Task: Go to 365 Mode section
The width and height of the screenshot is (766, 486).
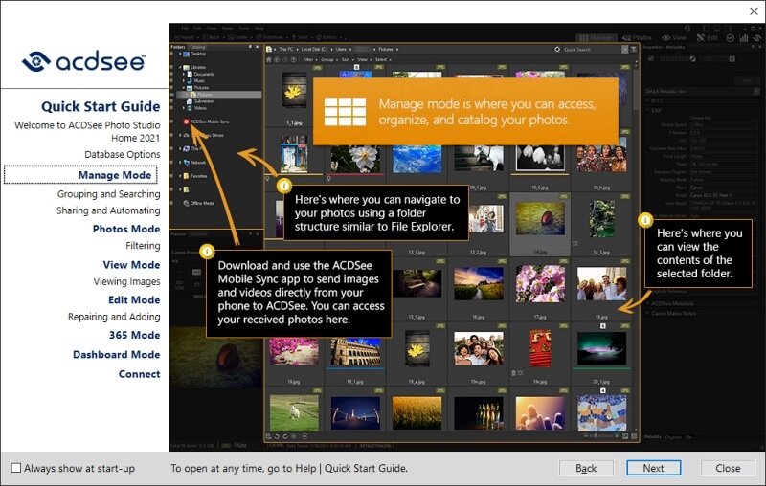Action: tap(134, 335)
